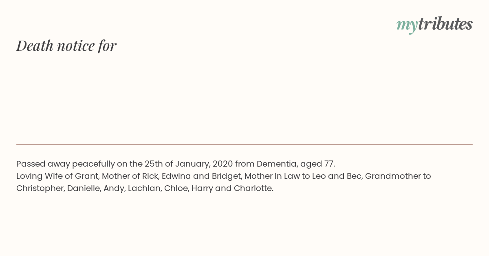
Task: Select the "Death notice for" heading
Action: point(66,46)
